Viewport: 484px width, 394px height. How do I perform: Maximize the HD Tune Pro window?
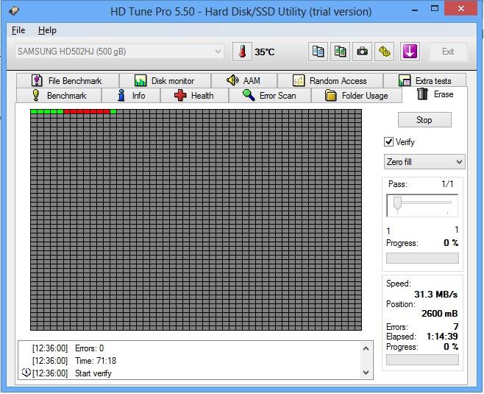[x=435, y=9]
